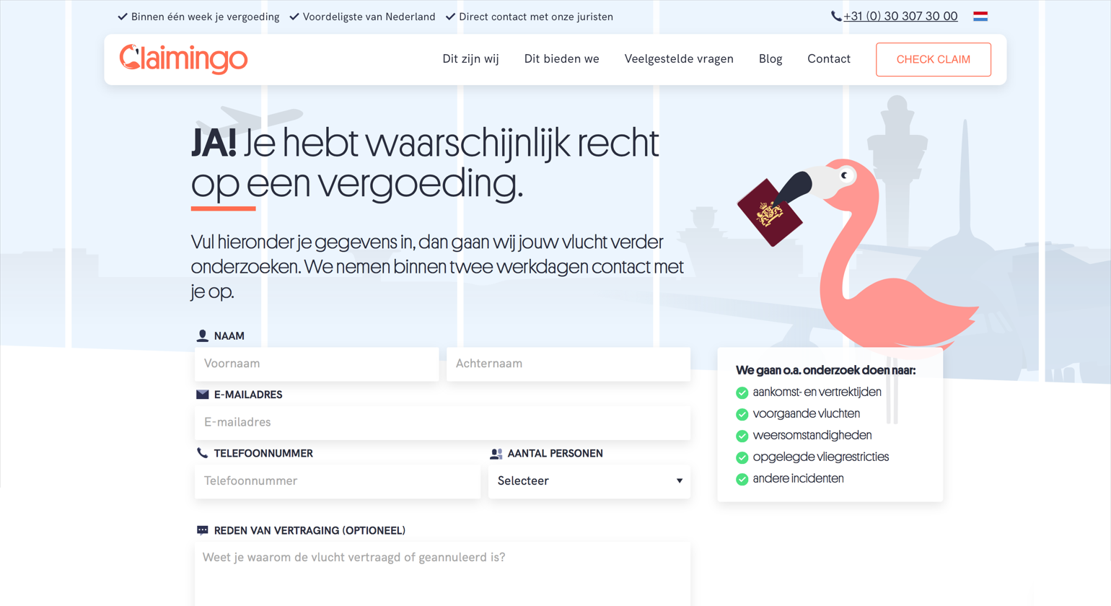This screenshot has height=606, width=1111.
Task: Click the speech bubble icon beside REDEN VAN VERTRAGING
Action: pyautogui.click(x=203, y=530)
